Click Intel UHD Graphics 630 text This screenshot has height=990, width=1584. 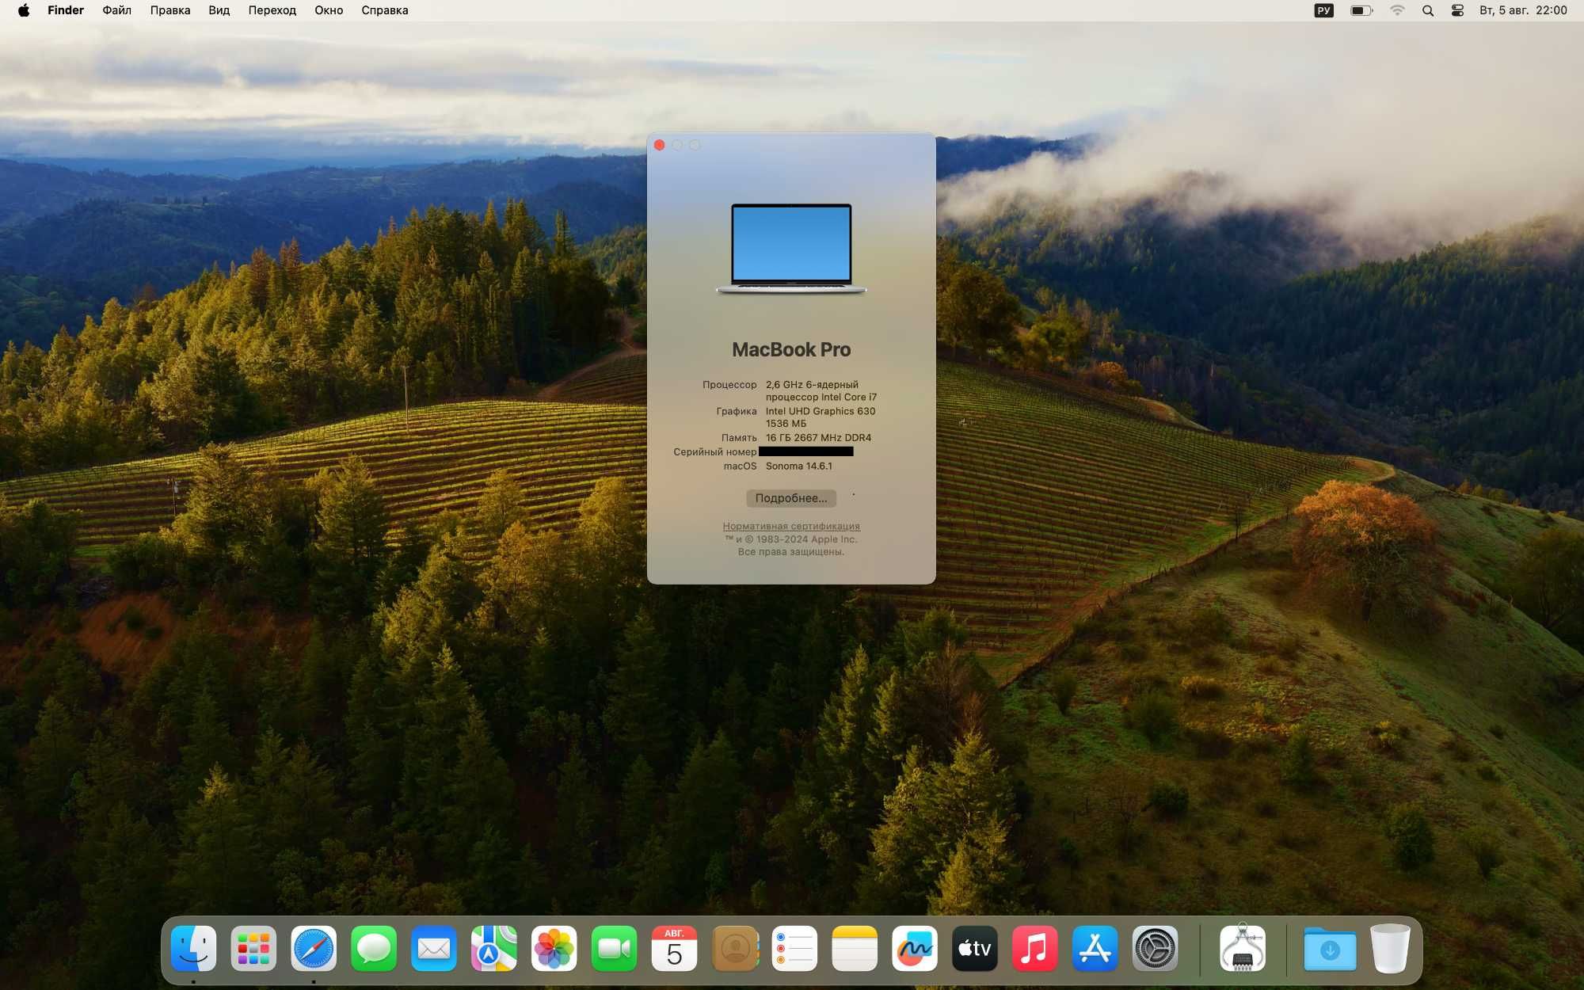coord(821,411)
